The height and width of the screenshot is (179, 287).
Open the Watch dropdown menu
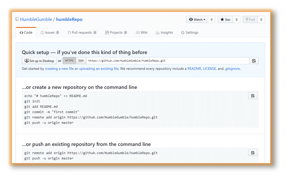coord(197,20)
